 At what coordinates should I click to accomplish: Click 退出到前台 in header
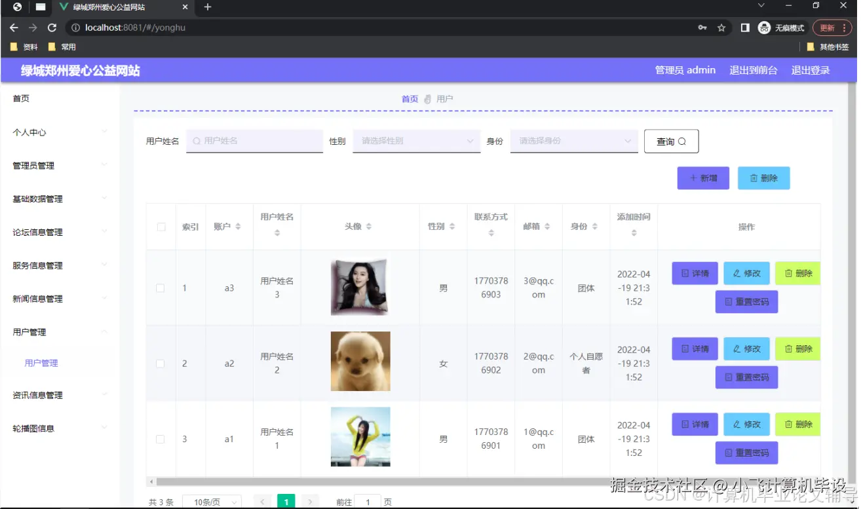[x=754, y=70]
